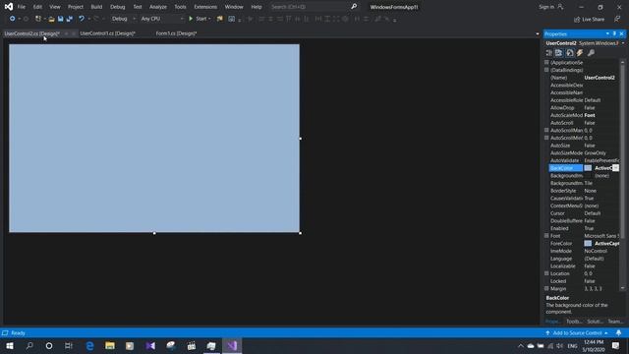Open the Properties panel window position dropdown
The width and height of the screenshot is (629, 354).
607,33
